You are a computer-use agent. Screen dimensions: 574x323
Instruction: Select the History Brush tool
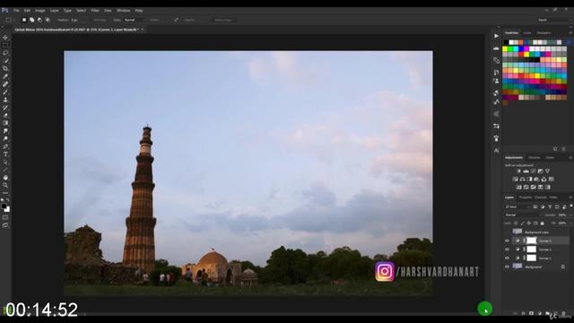click(5, 108)
